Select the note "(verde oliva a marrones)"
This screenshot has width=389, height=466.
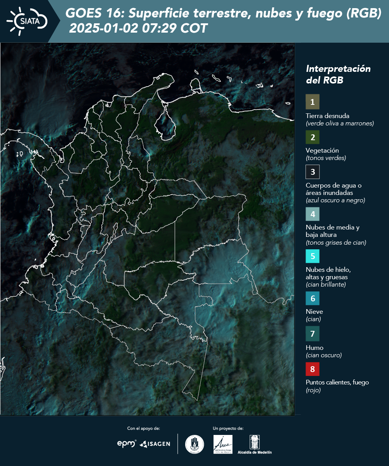(x=340, y=123)
